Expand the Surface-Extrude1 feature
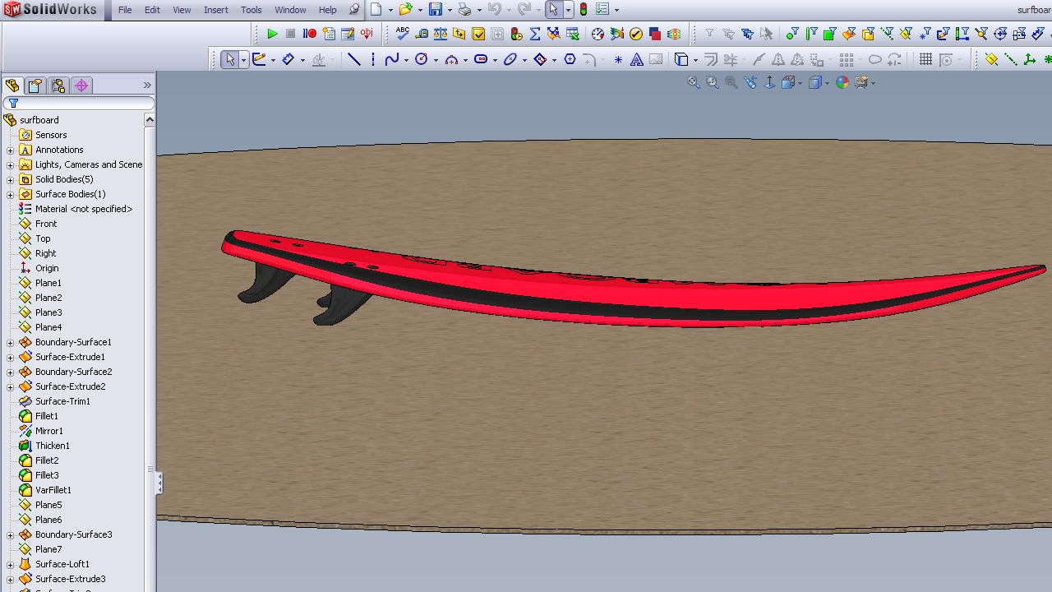The width and height of the screenshot is (1052, 592). point(10,357)
